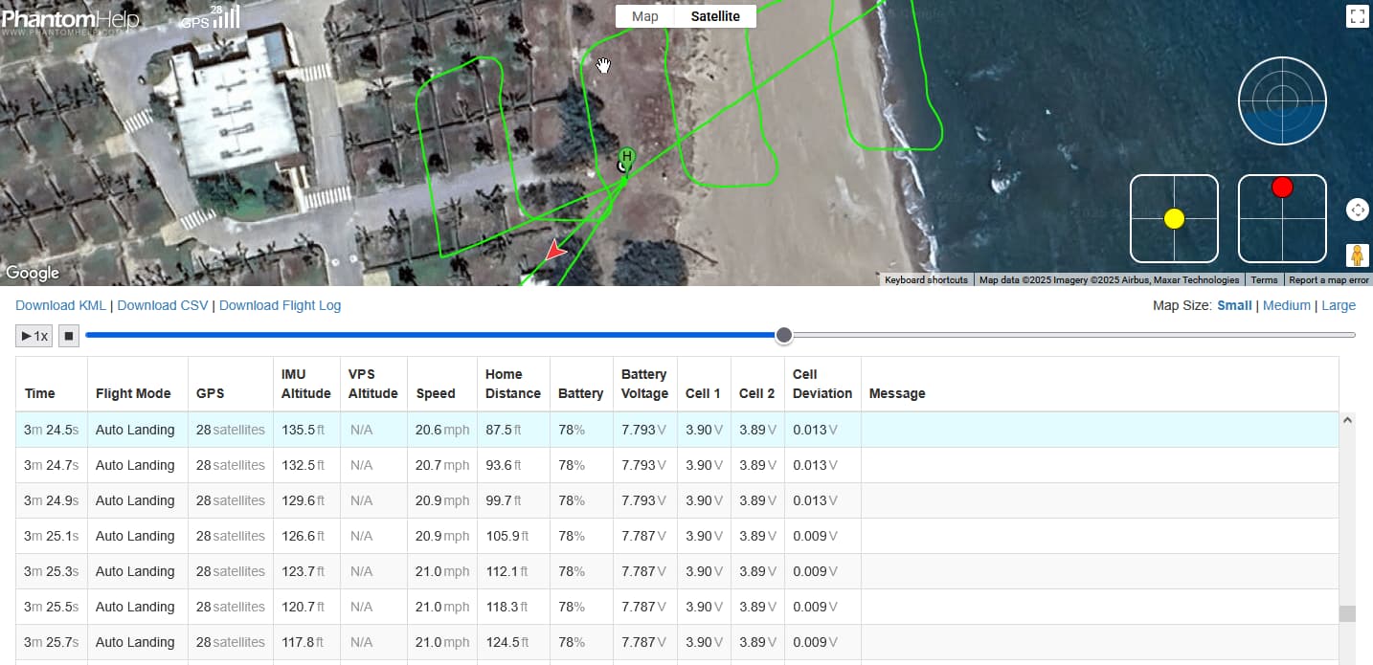Viewport: 1373px width, 665px height.
Task: Click the right stick red dot indicator
Action: click(x=1282, y=188)
